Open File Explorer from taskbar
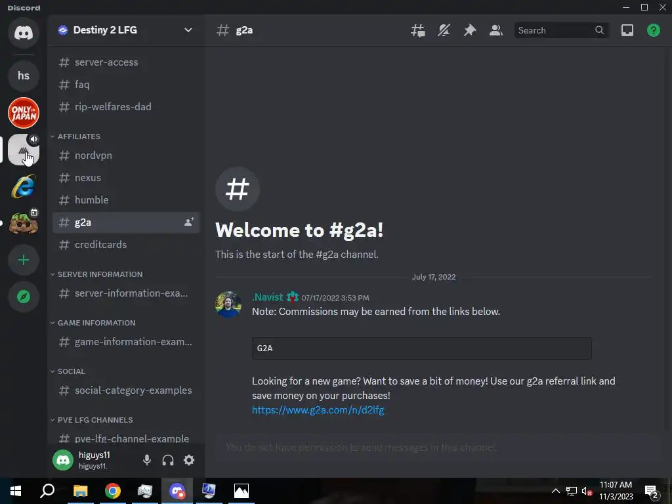 (81, 491)
